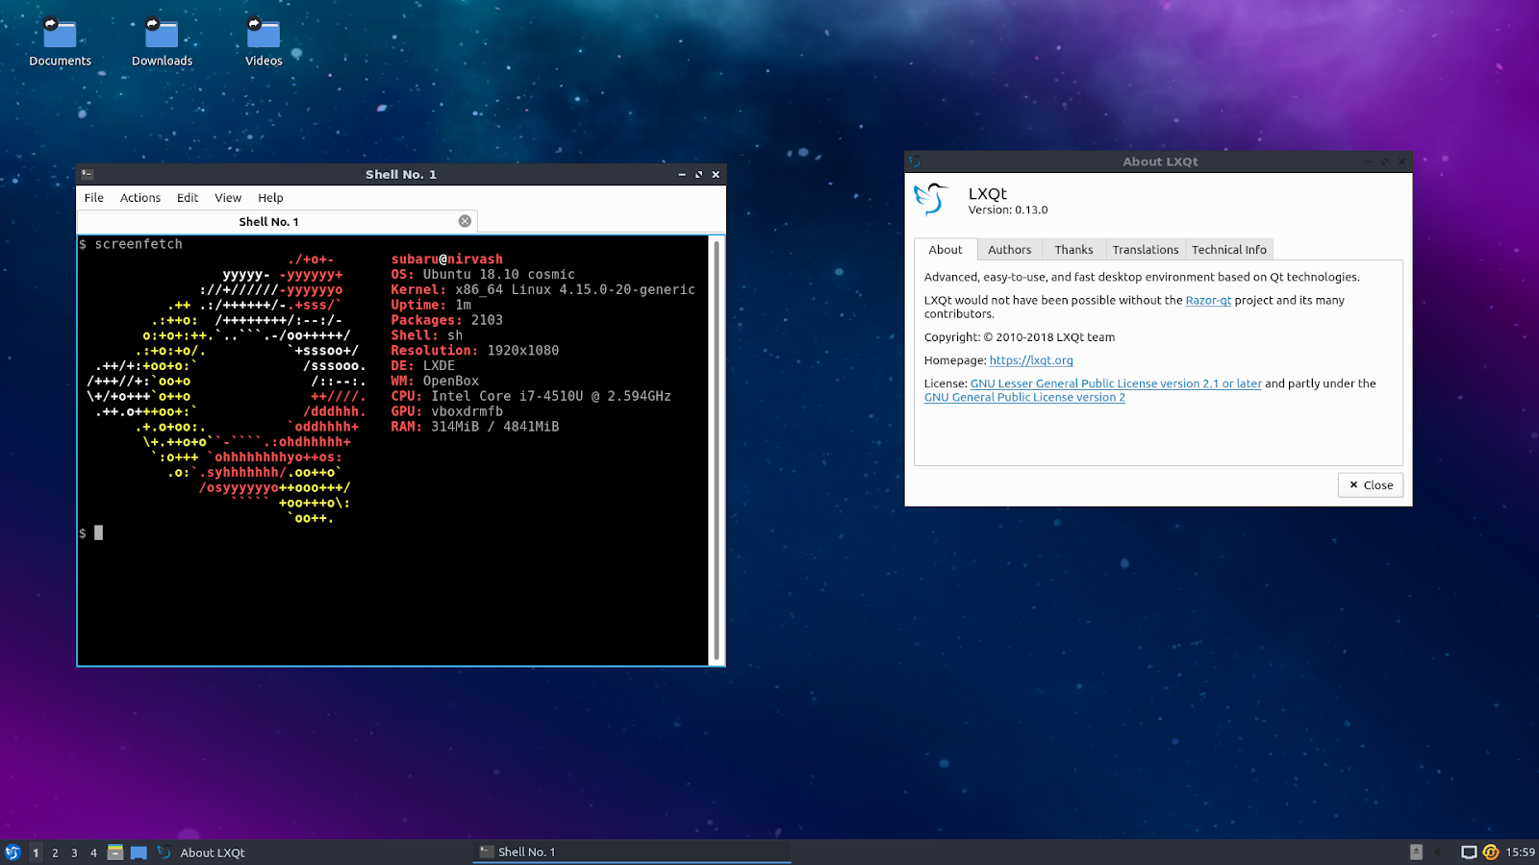Open the clipboard manager tray icon

(1491, 852)
